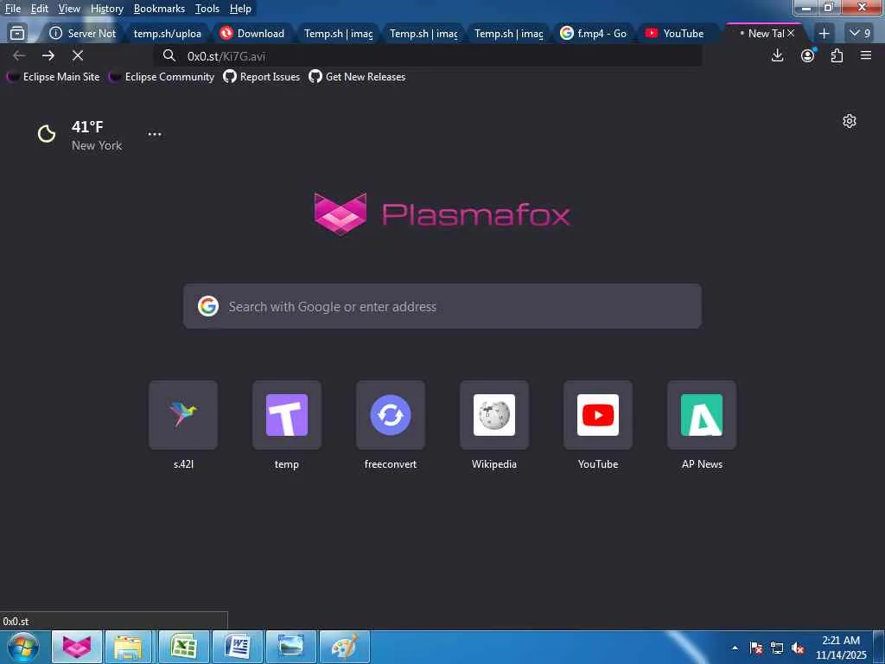Image resolution: width=885 pixels, height=664 pixels.
Task: Switch to the Download tab
Action: pyautogui.click(x=252, y=34)
